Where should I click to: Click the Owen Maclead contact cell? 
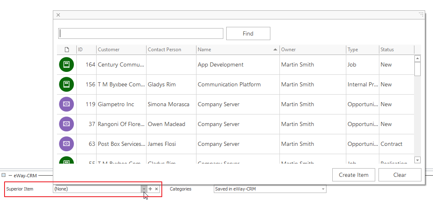(171, 124)
